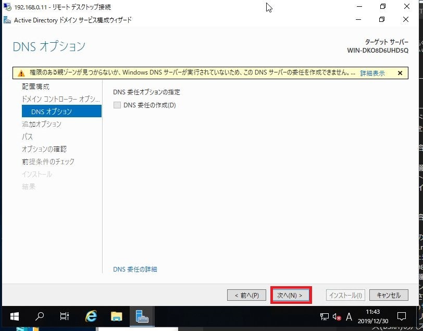
Task: Click Server Manager icon on the taskbar
Action: tap(142, 316)
